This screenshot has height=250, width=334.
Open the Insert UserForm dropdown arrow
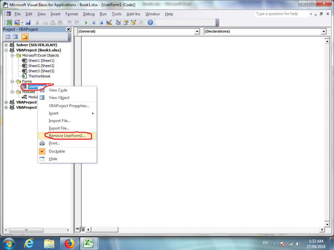22,22
